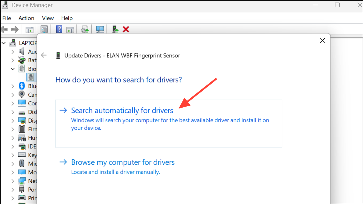This screenshot has width=363, height=204.
Task: Expand the Network adapters category
Action: click(x=13, y=181)
